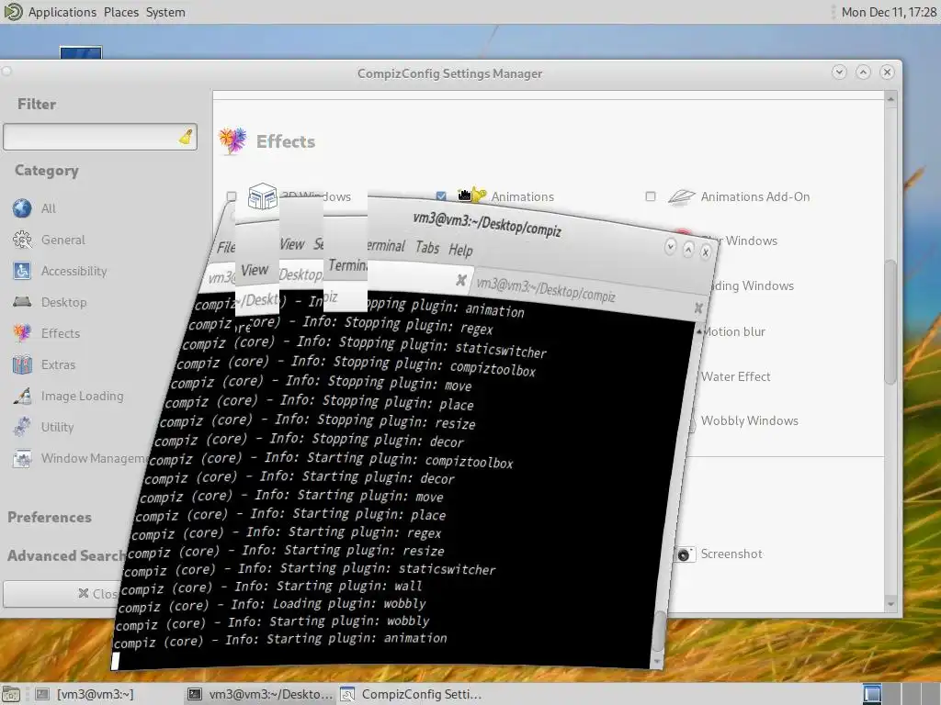
Task: Open the Water Effect plugin label
Action: pyautogui.click(x=736, y=376)
